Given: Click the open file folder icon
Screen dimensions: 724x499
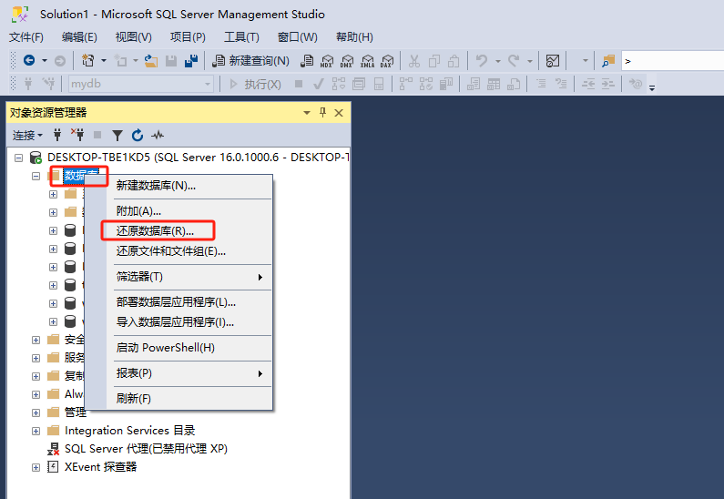Looking at the screenshot, I should [151, 61].
